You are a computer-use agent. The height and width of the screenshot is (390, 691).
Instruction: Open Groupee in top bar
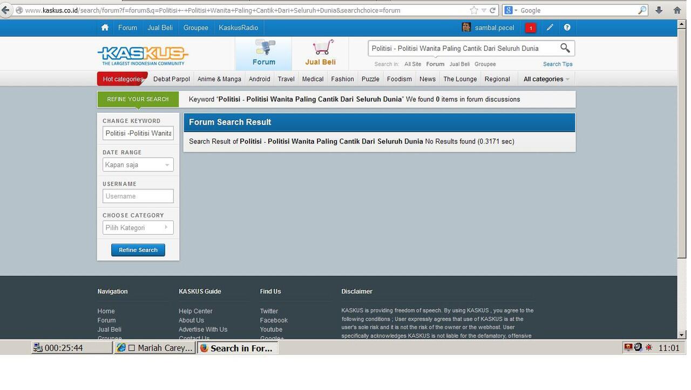pos(195,28)
